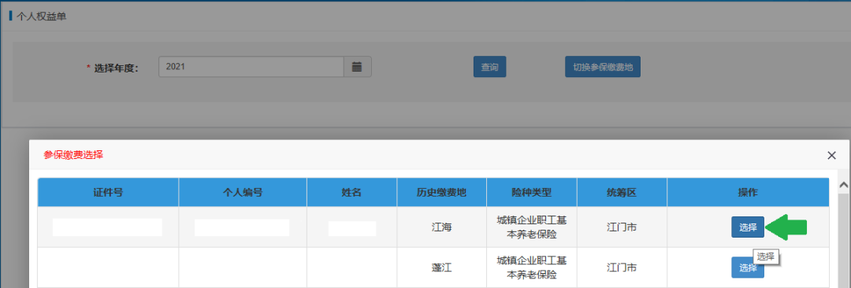851x288 pixels.
Task: Click 江门市 in the 江海 row
Action: 622,227
